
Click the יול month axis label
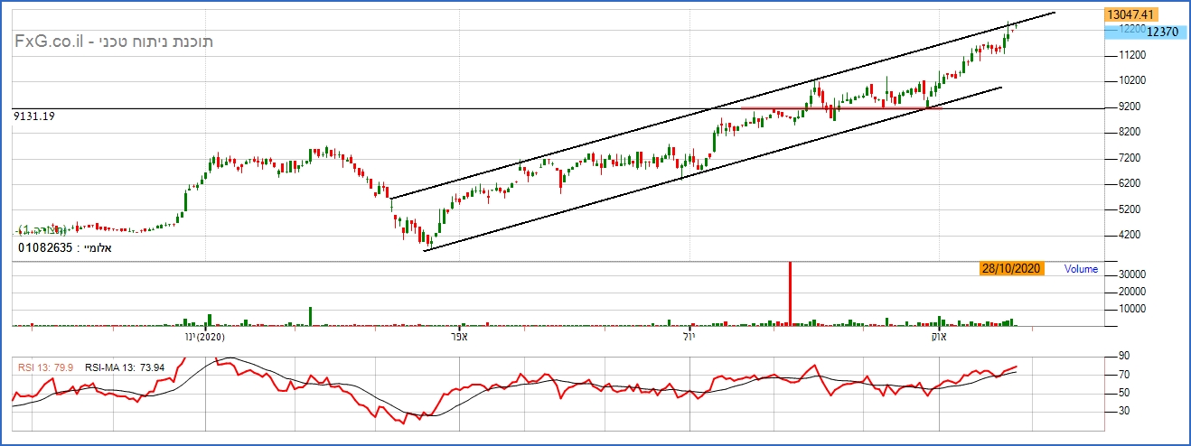(x=690, y=337)
